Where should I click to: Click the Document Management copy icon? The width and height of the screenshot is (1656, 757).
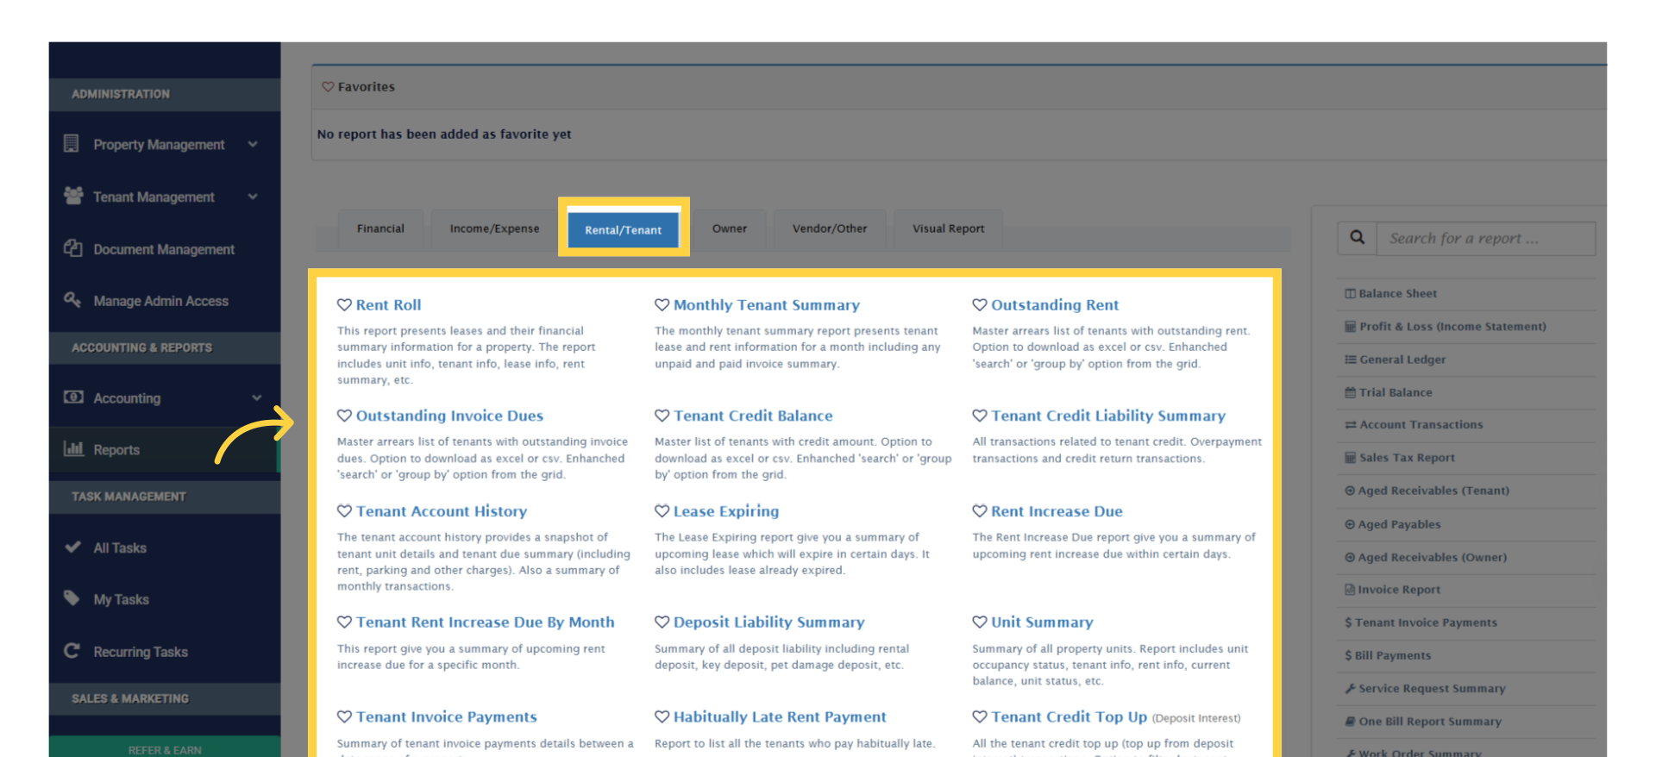click(x=72, y=247)
